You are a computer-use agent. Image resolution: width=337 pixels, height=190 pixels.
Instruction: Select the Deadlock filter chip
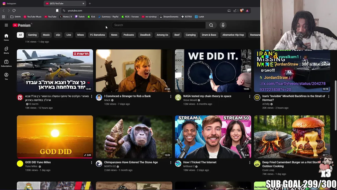pyautogui.click(x=145, y=35)
